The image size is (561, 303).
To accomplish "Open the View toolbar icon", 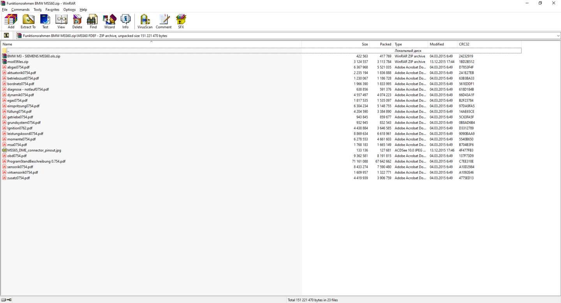I will (61, 21).
